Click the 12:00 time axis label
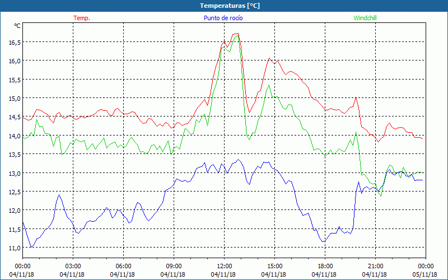The image size is (448, 280). 225,267
